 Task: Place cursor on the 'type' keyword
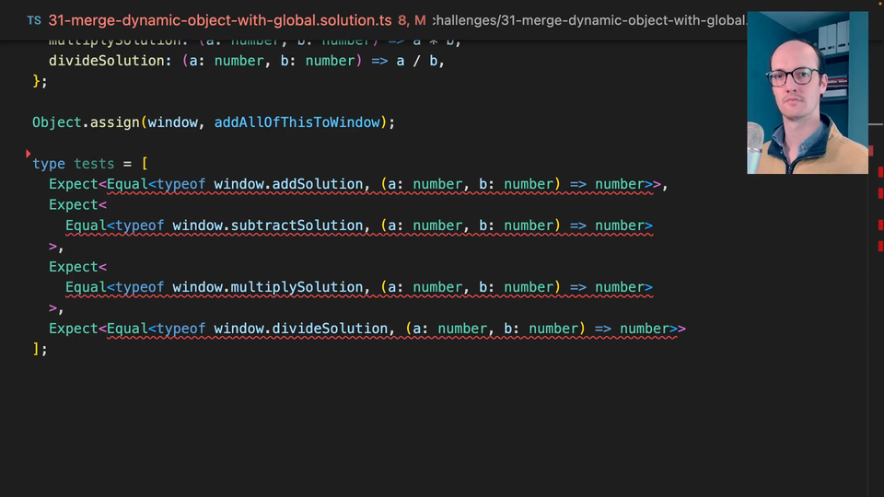[x=49, y=164]
